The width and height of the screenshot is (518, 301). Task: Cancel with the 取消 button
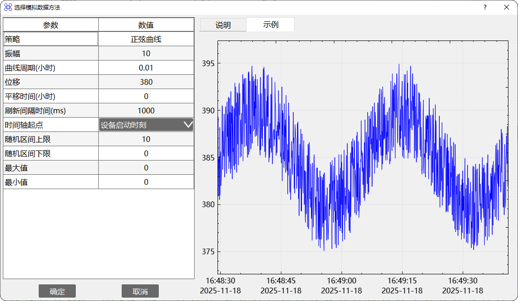click(x=140, y=291)
